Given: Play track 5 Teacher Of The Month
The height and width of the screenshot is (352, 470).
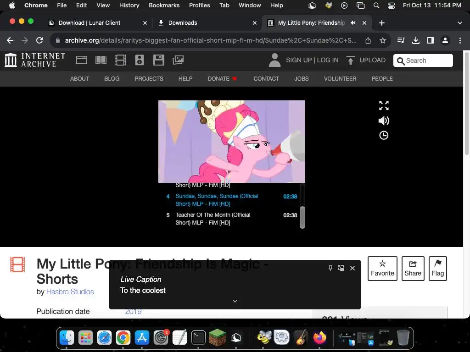Looking at the screenshot, I should [x=232, y=219].
